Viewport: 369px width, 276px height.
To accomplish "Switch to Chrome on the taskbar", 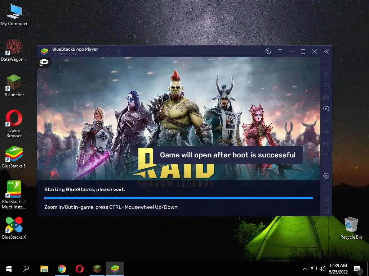I will 62,269.
